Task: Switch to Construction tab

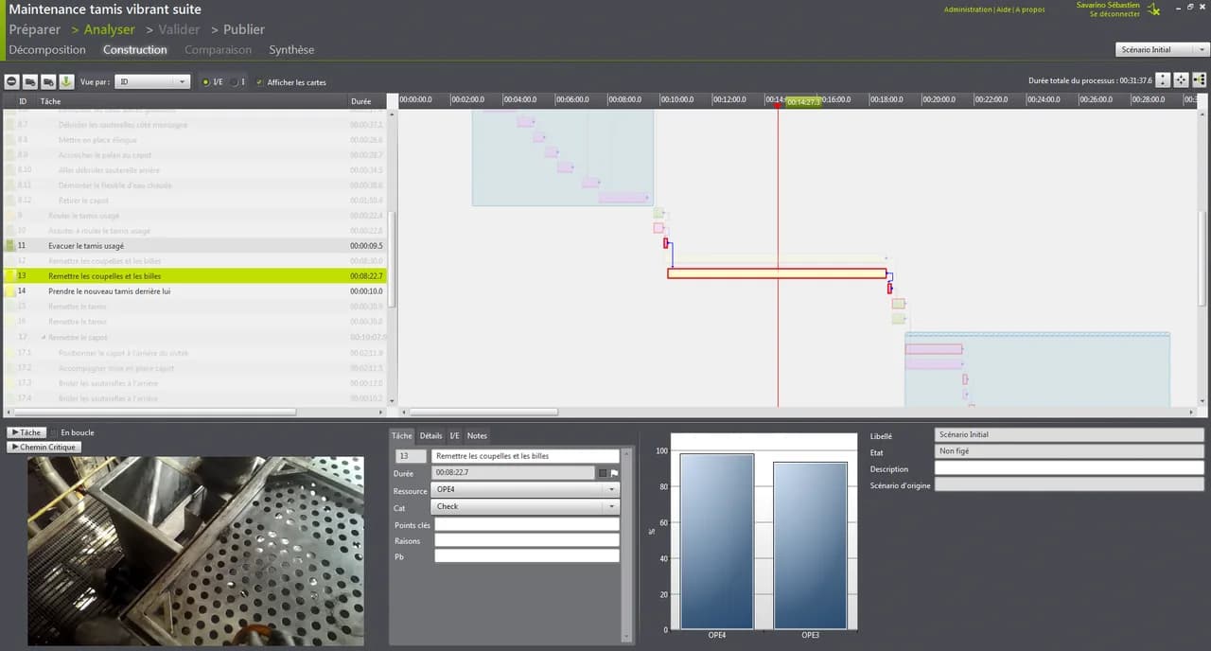Action: pyautogui.click(x=135, y=50)
